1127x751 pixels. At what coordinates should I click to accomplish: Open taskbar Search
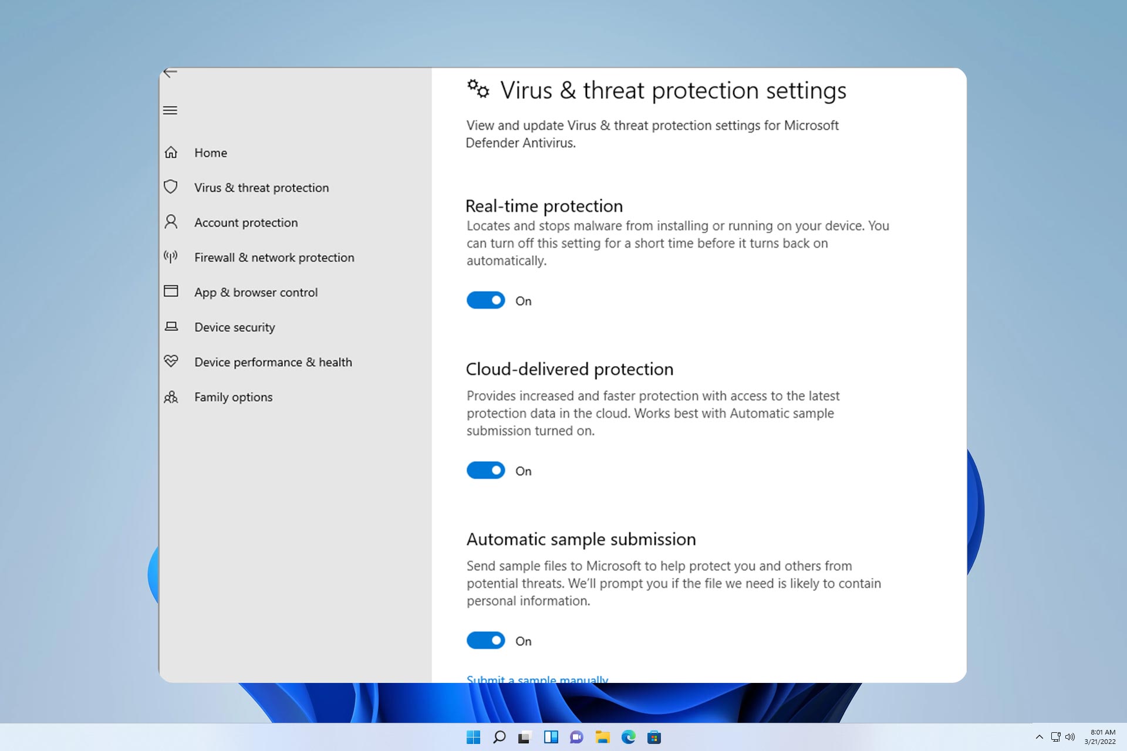tap(499, 738)
